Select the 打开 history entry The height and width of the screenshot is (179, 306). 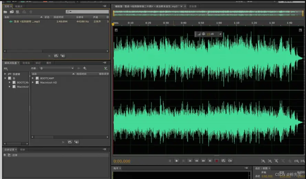point(56,155)
